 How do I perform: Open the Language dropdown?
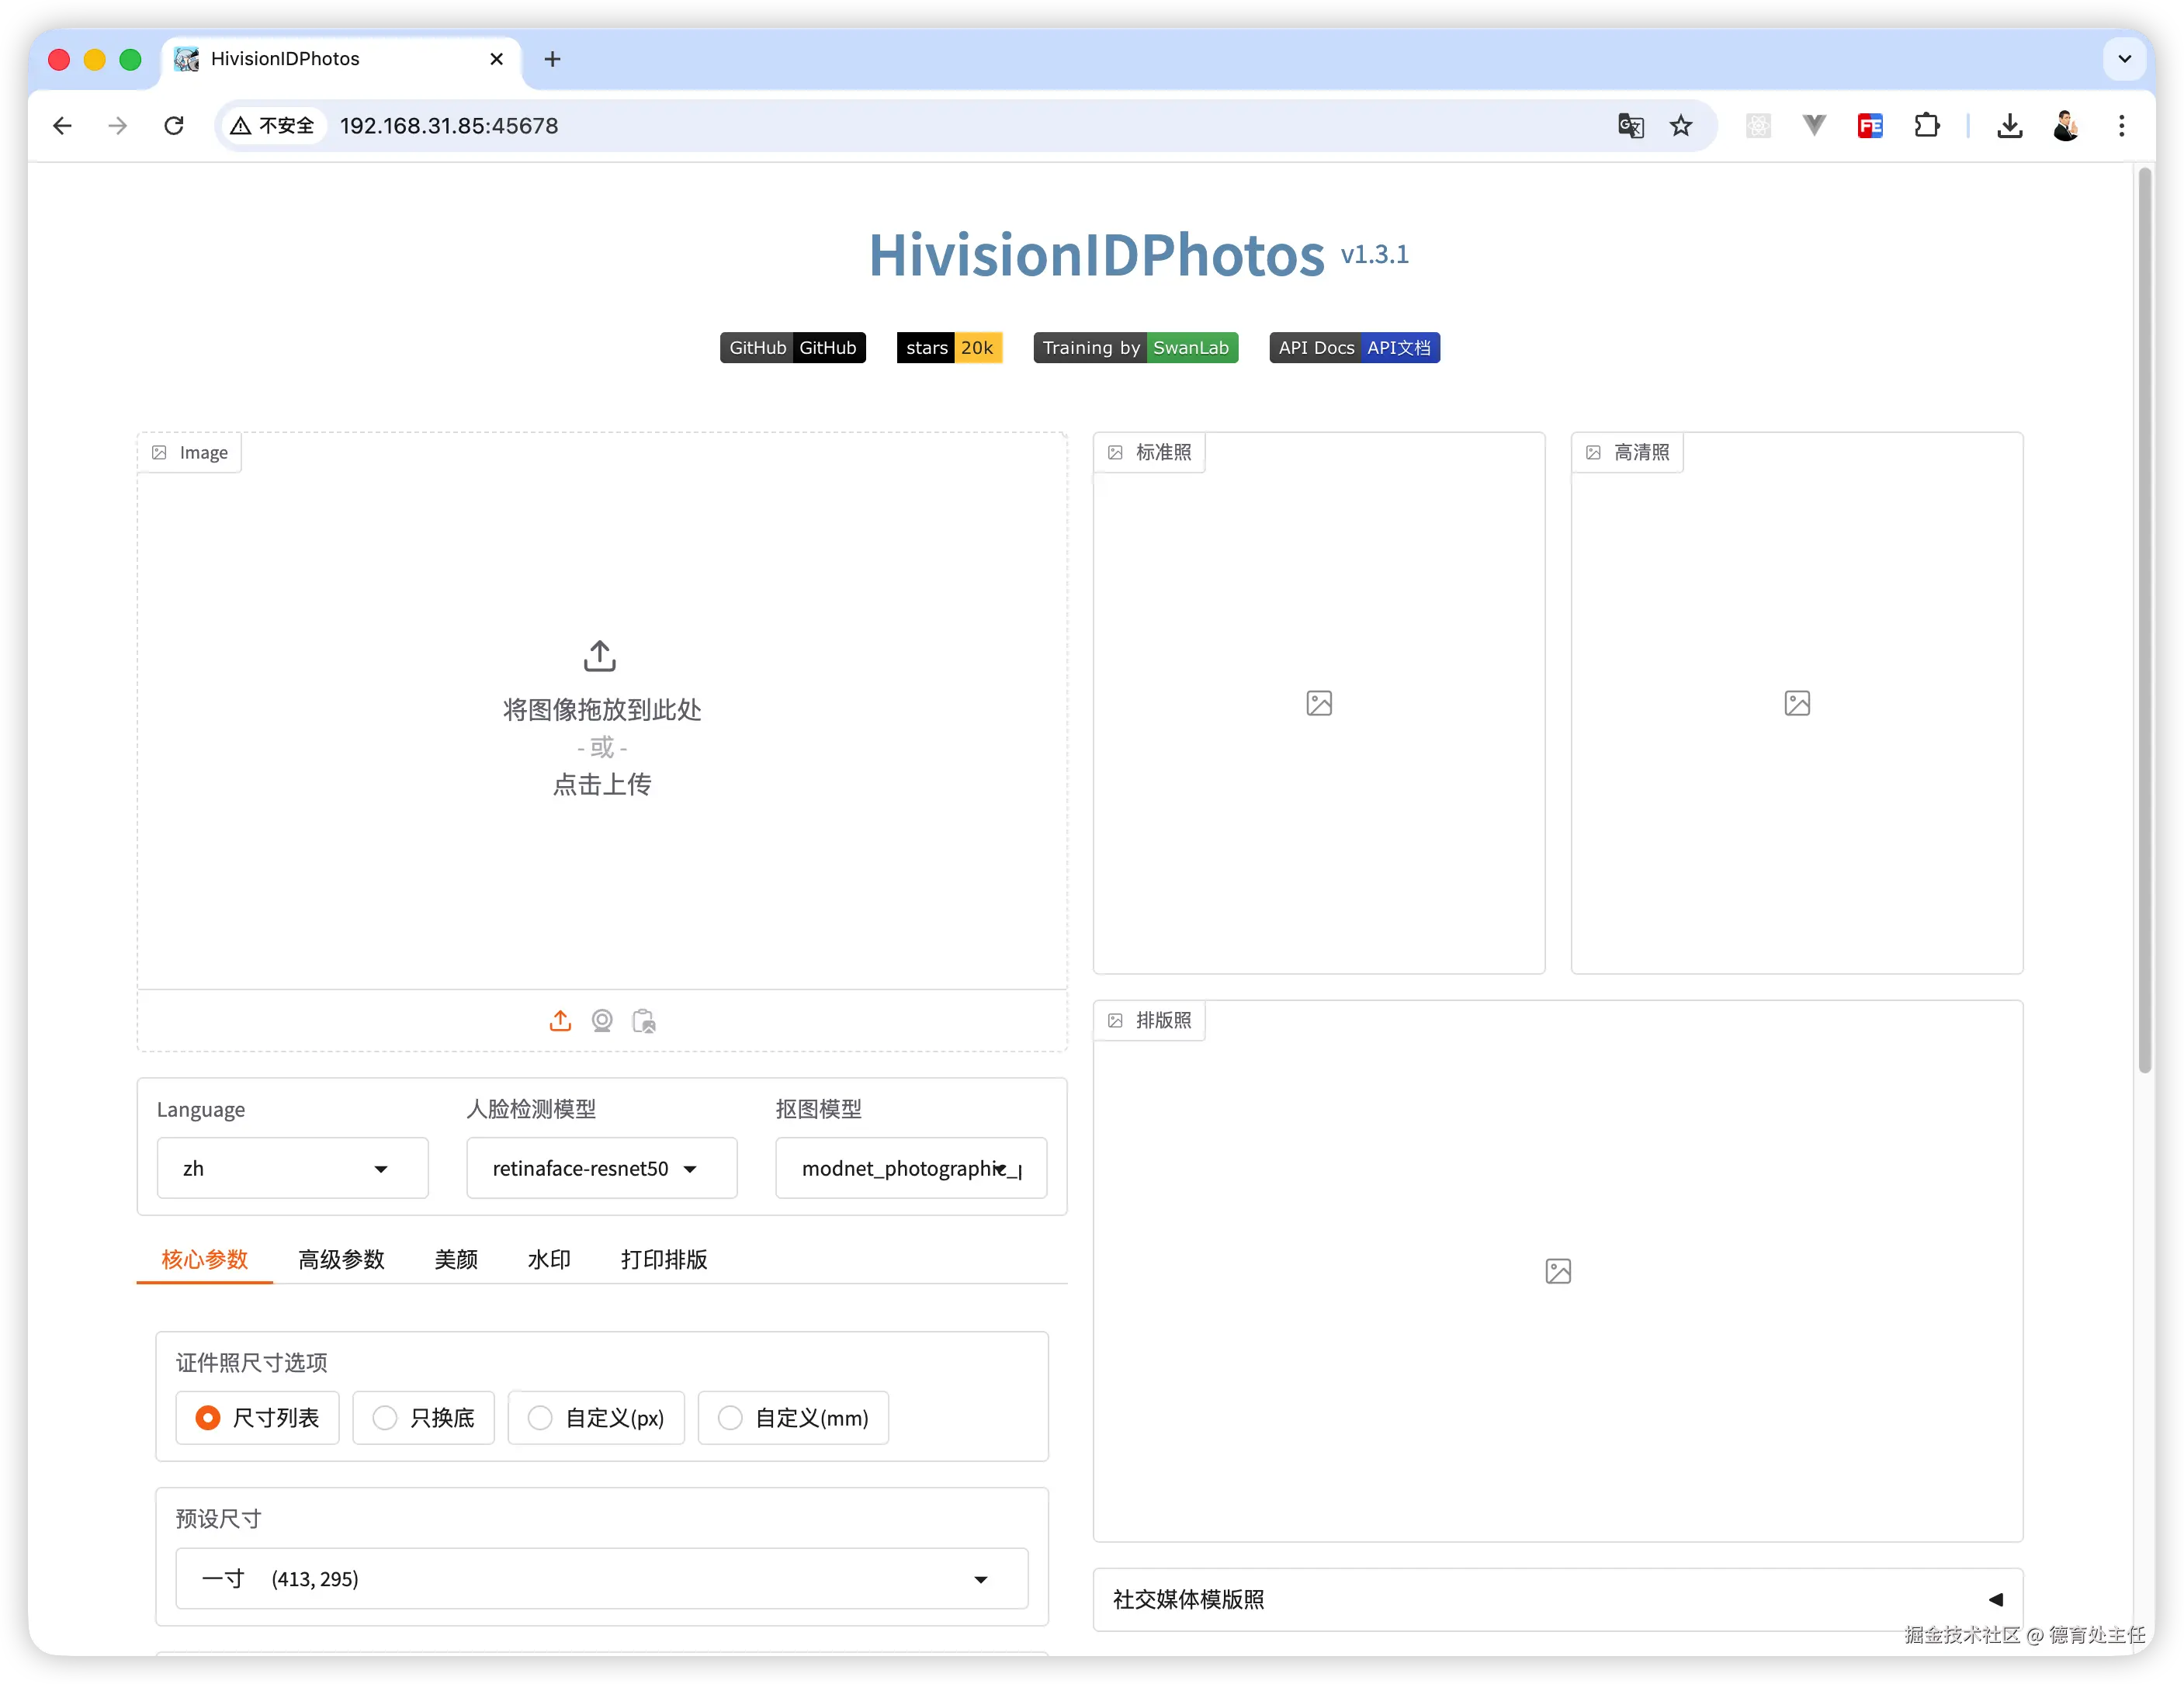point(293,1168)
